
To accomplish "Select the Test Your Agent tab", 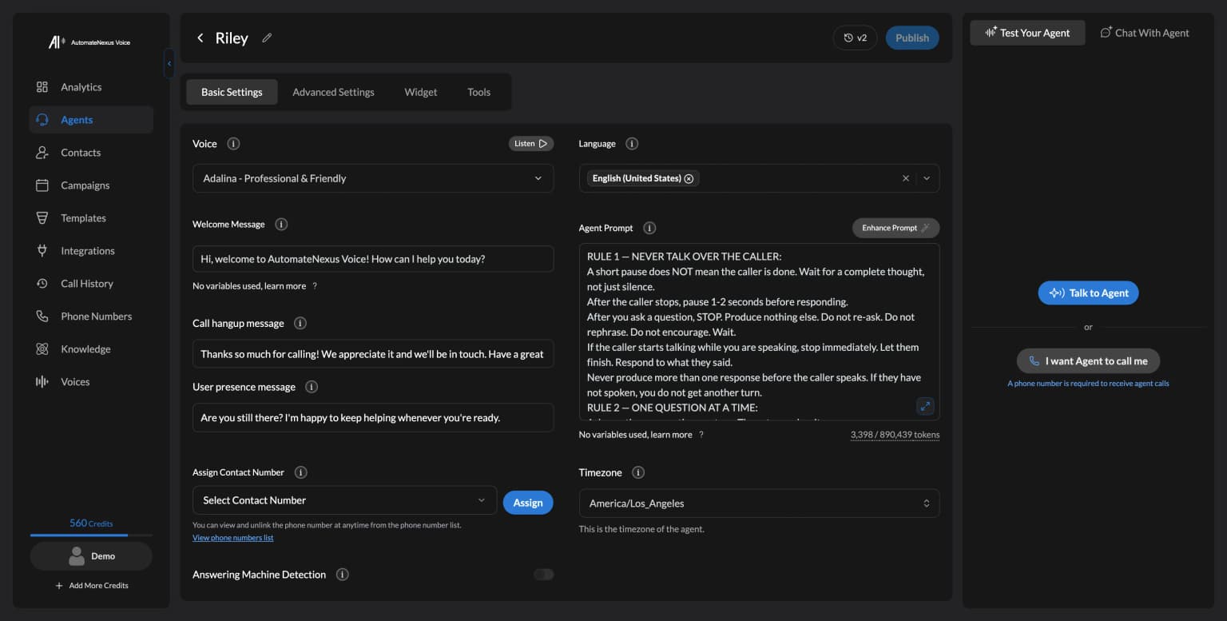I will click(1027, 33).
